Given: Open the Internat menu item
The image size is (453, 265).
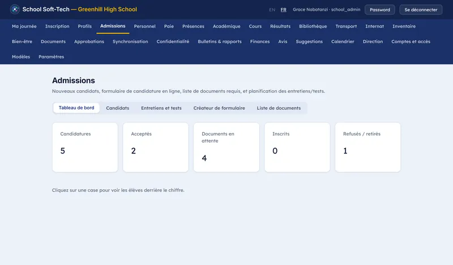Looking at the screenshot, I should 374,26.
